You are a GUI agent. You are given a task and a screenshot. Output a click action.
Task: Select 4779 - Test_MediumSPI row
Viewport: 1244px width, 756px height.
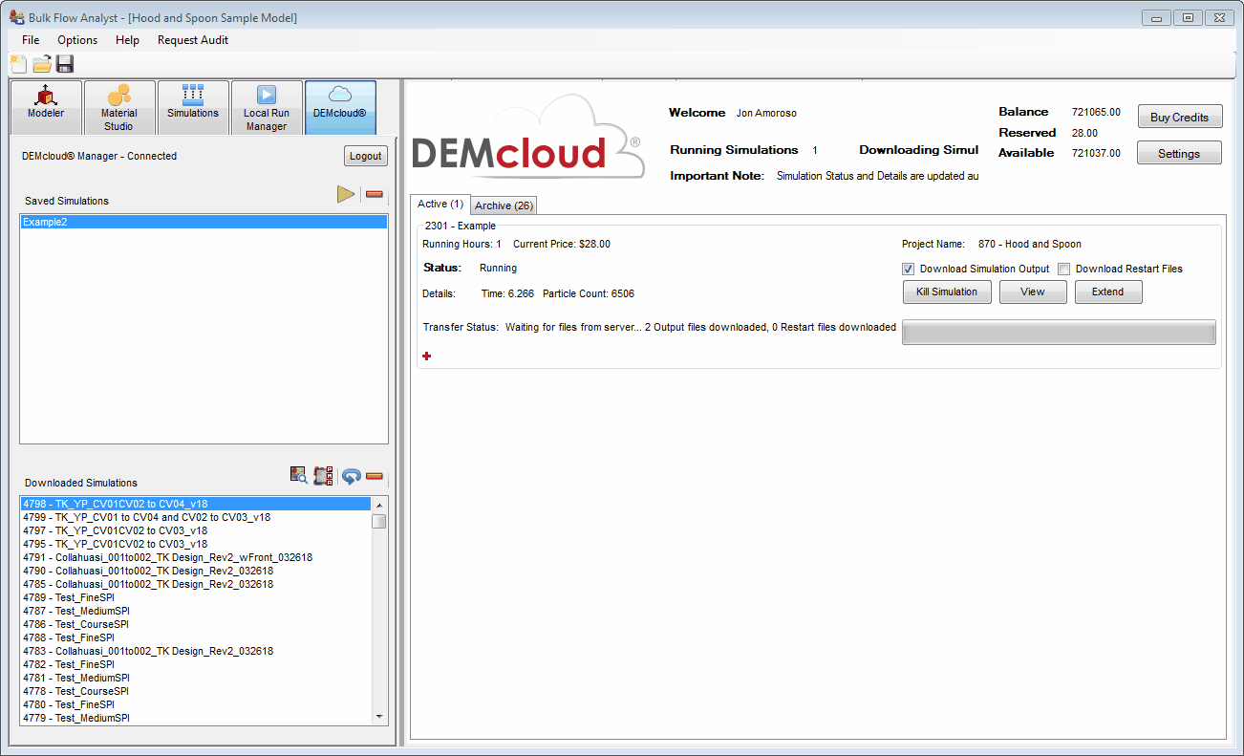(196, 718)
